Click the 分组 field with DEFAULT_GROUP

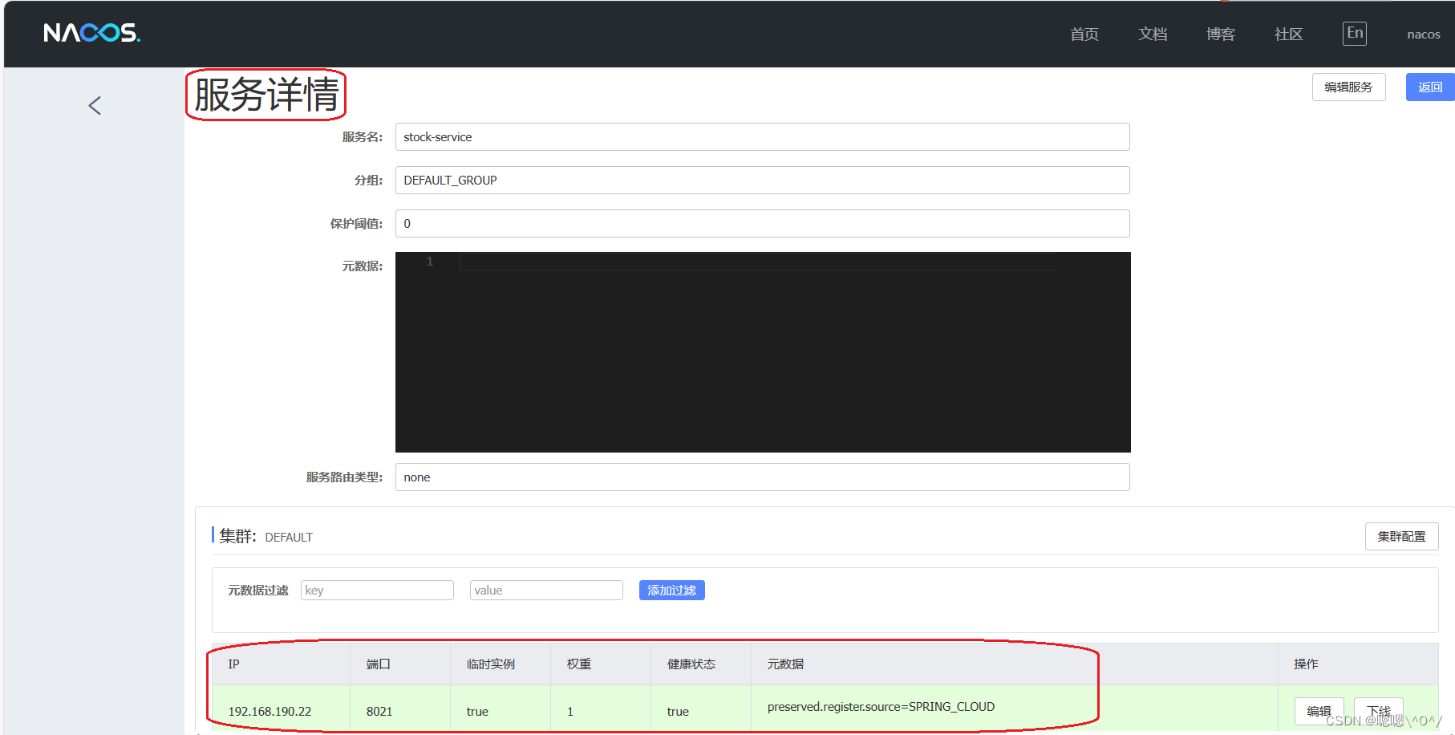pyautogui.click(x=763, y=180)
